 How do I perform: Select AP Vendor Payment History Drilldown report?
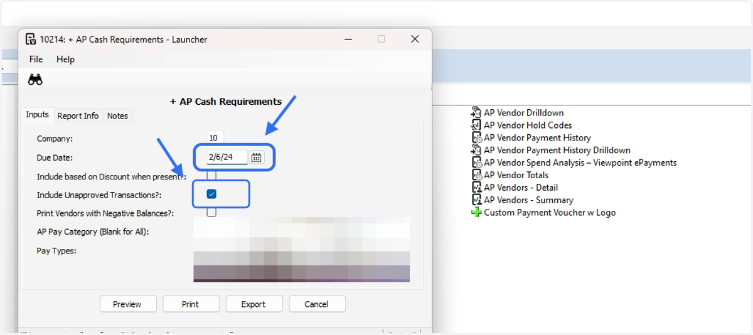pyautogui.click(x=557, y=150)
